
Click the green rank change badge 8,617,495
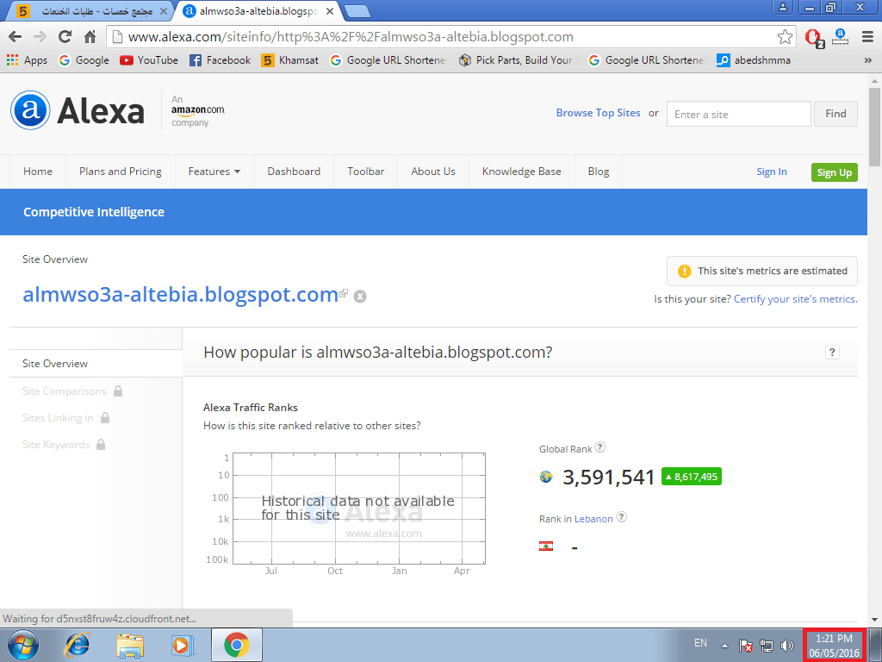692,477
